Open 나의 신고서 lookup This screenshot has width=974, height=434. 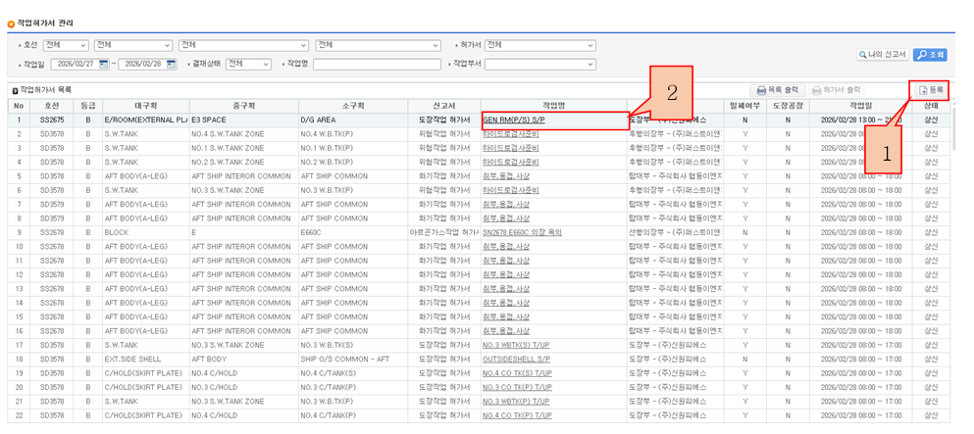click(880, 55)
